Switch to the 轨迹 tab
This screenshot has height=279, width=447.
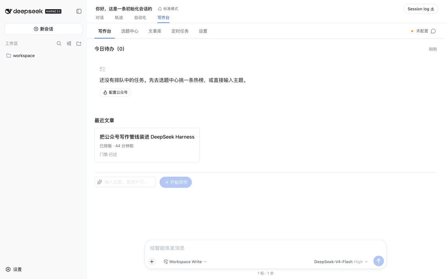[x=119, y=18]
